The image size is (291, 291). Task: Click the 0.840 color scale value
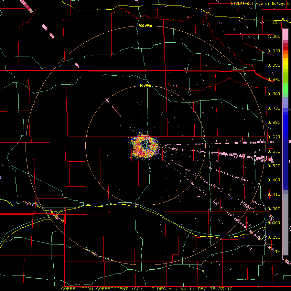[274, 80]
